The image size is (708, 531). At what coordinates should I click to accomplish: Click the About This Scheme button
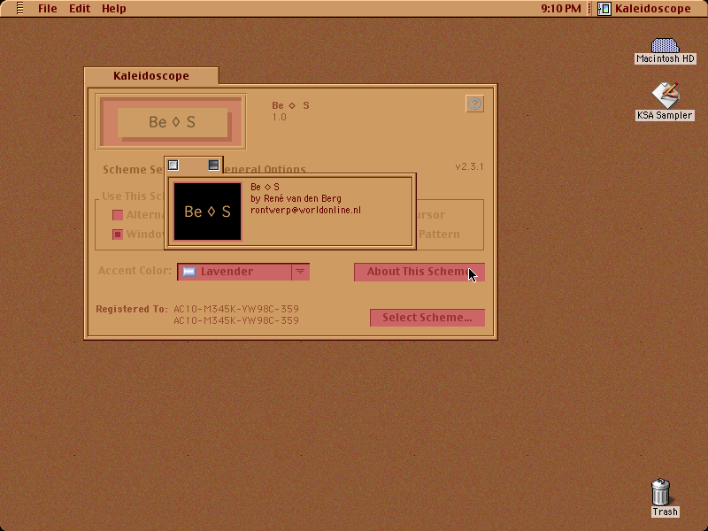click(x=419, y=272)
